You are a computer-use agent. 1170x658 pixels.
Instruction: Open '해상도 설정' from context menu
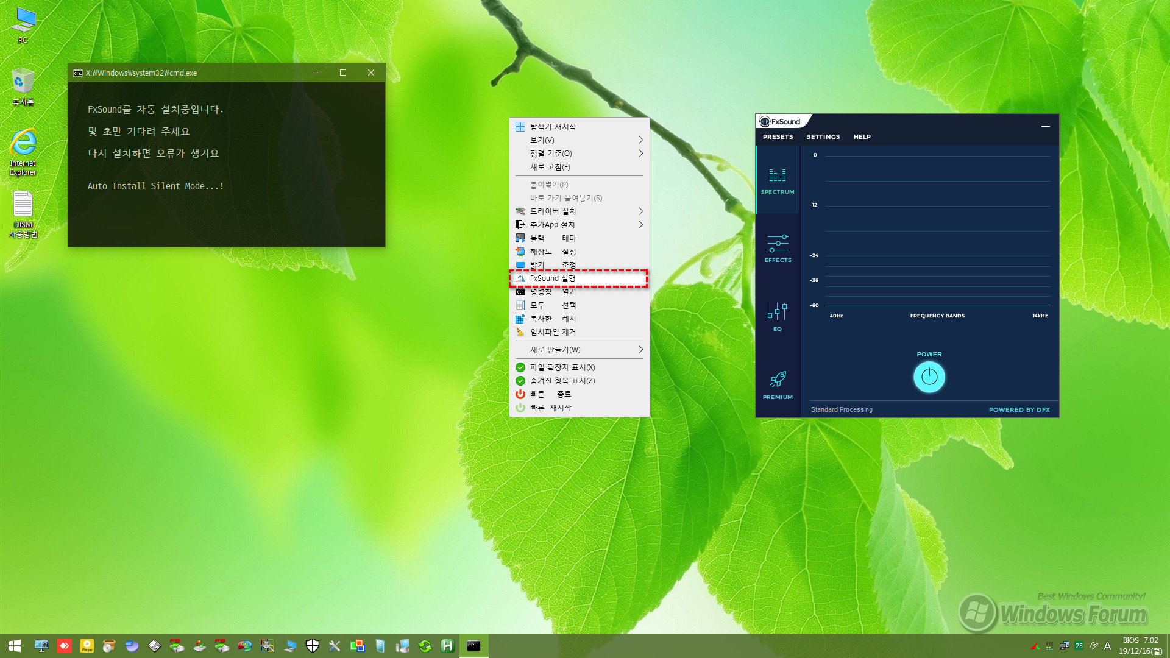pos(579,252)
